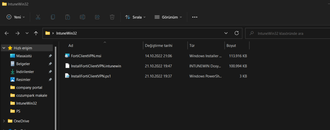This screenshot has height=130, width=330.
Task: Click the Share icon in toolbar
Action: click(x=97, y=17)
